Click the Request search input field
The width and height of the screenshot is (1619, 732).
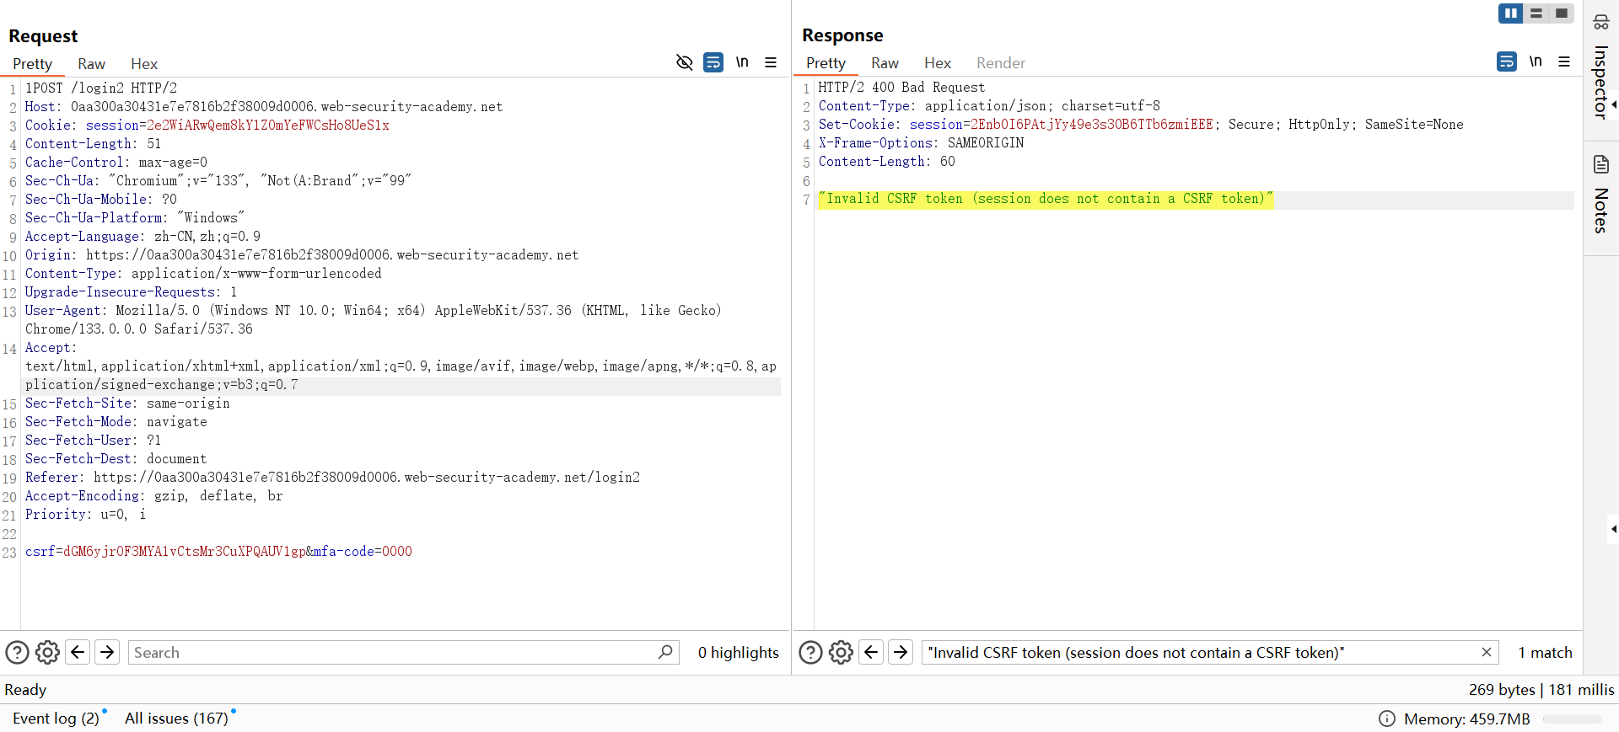tap(392, 652)
